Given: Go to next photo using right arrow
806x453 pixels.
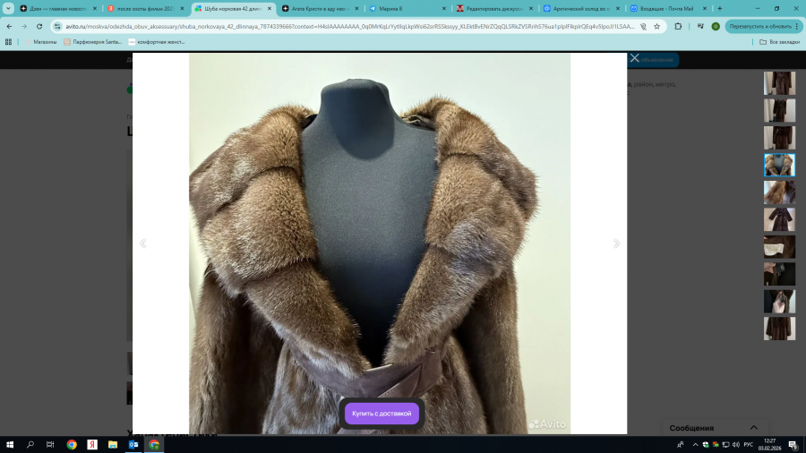Looking at the screenshot, I should tap(615, 244).
